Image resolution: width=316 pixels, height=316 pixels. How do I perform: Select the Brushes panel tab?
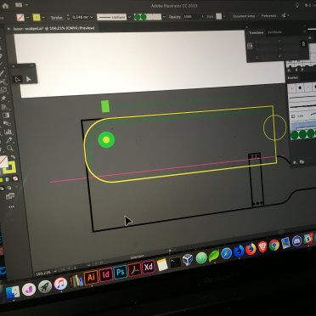pos(292,77)
